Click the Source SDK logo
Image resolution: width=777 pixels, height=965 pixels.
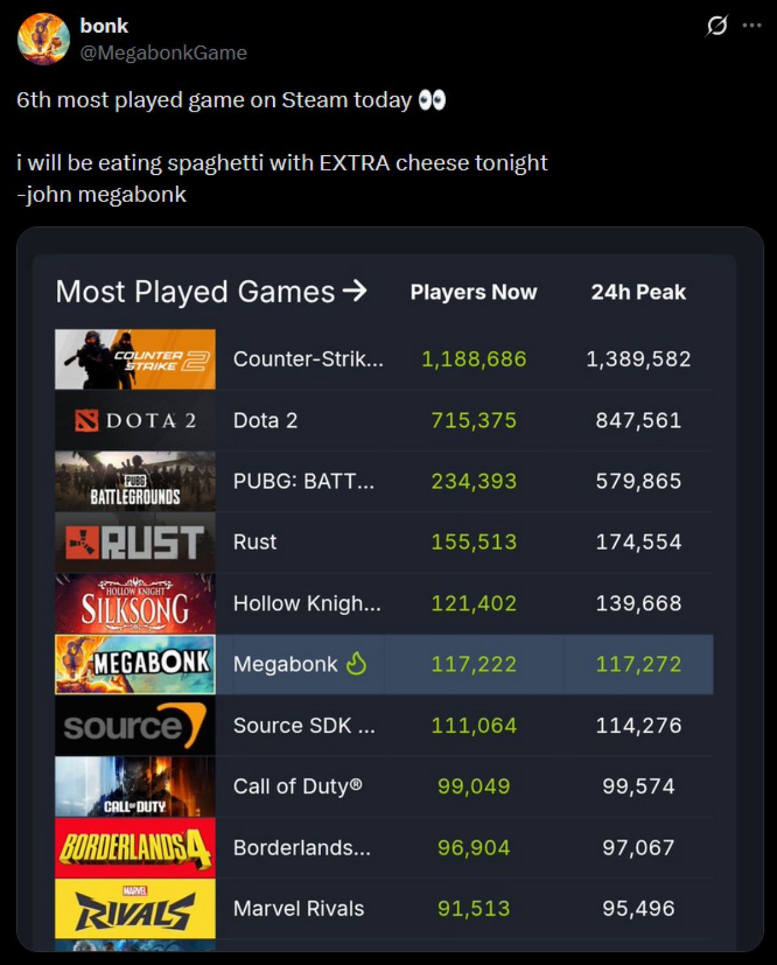[135, 725]
